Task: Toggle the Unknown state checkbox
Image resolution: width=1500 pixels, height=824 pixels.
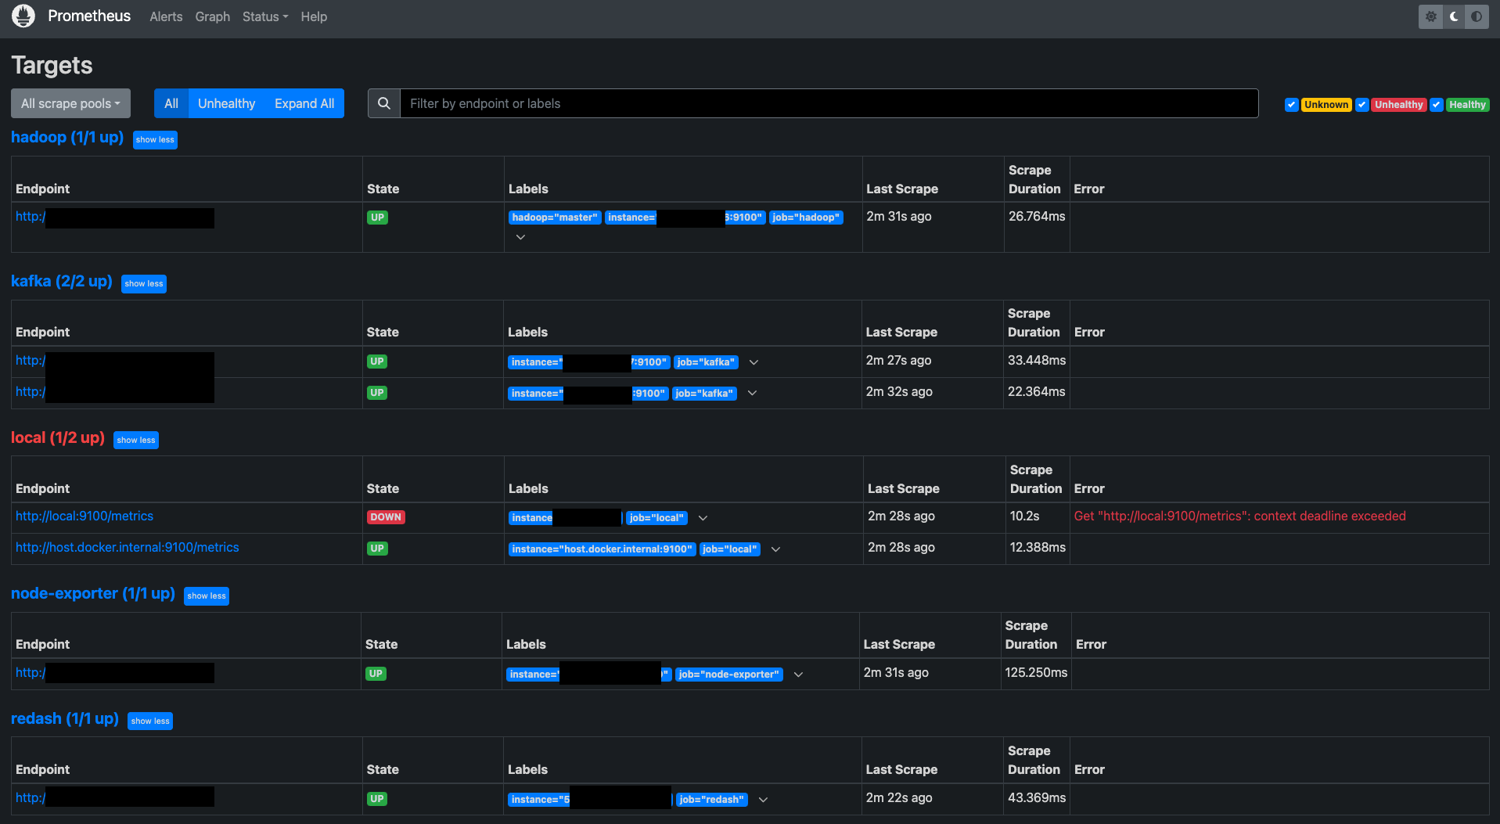Action: pyautogui.click(x=1292, y=105)
